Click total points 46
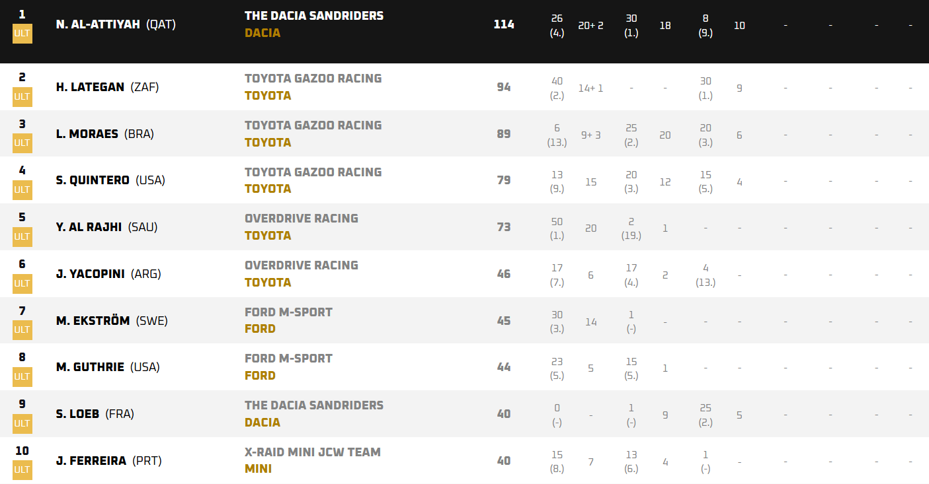Screen dimensions: 929x484 coord(504,274)
